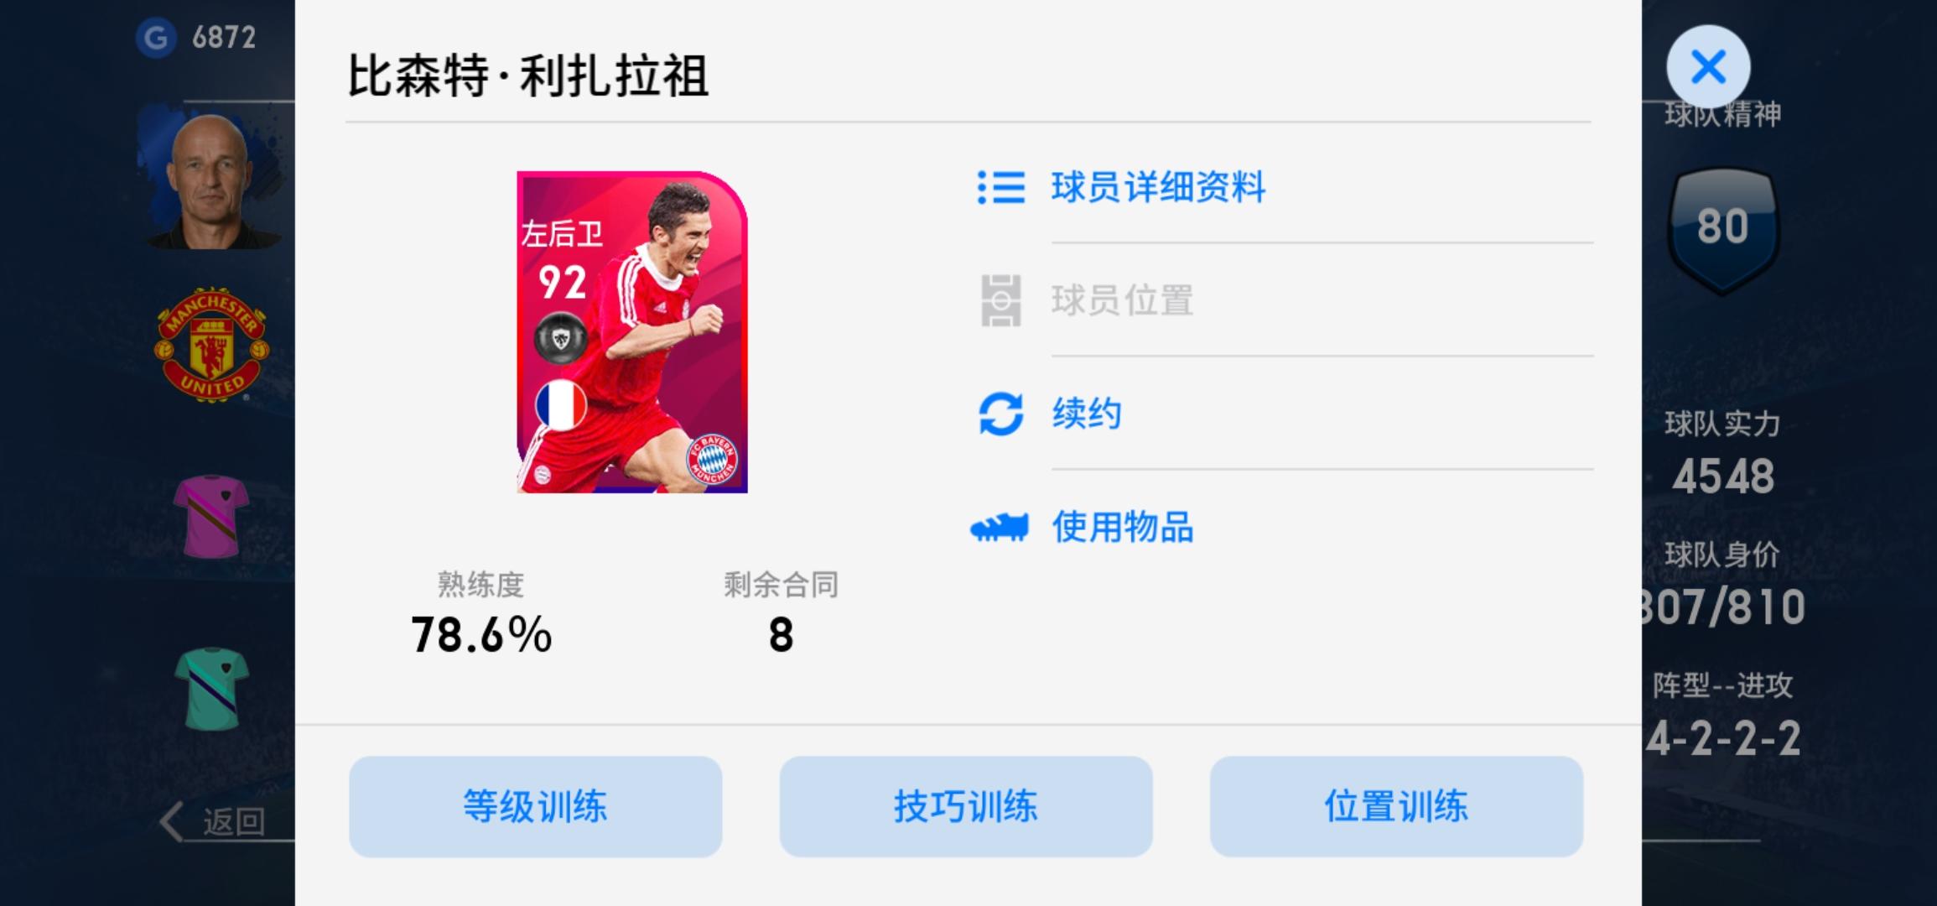Open 球员详细资料 player details
Screen dimensions: 1937x906
tap(1158, 187)
